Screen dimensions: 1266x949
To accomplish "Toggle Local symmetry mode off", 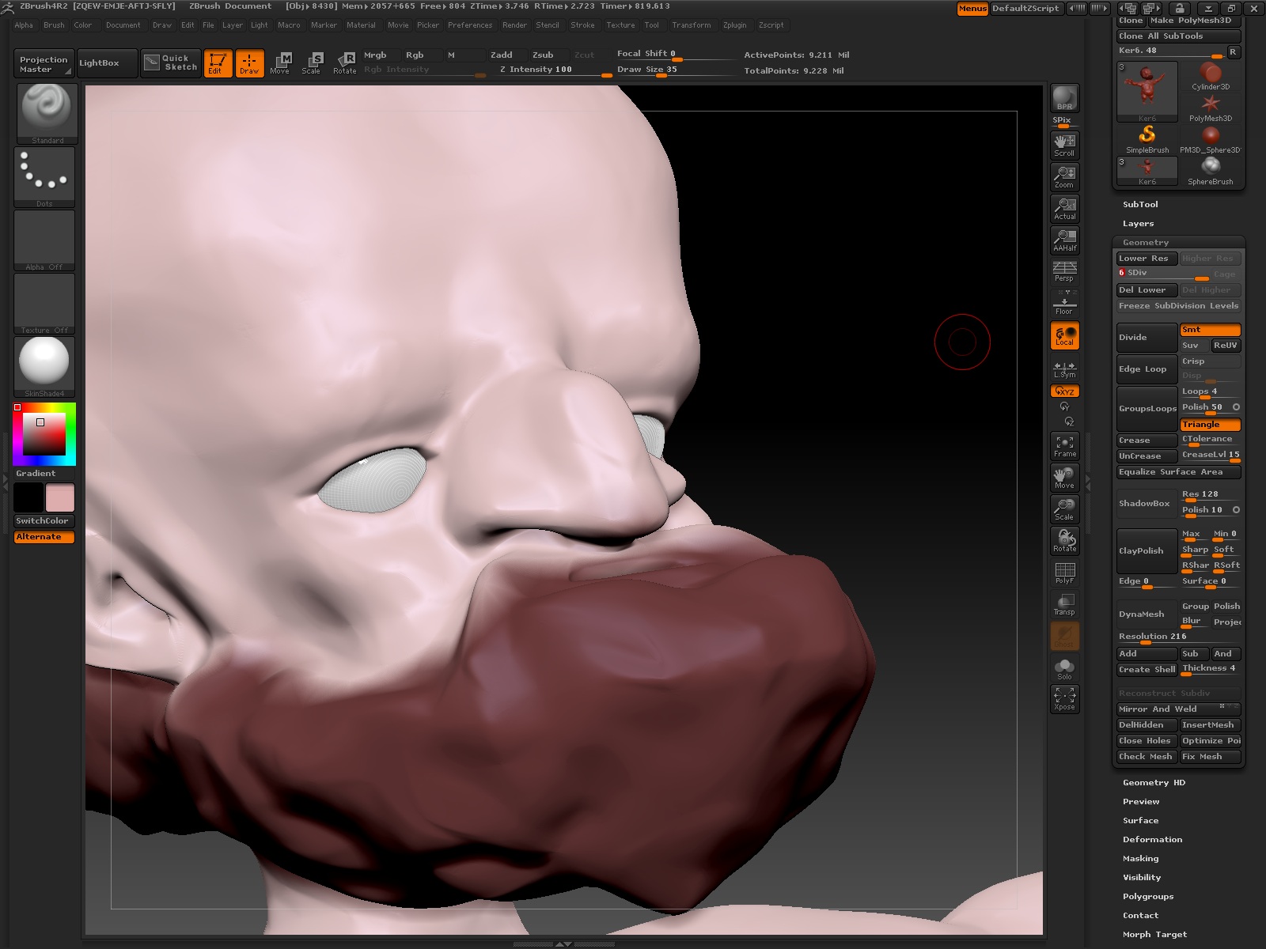I will tap(1064, 336).
